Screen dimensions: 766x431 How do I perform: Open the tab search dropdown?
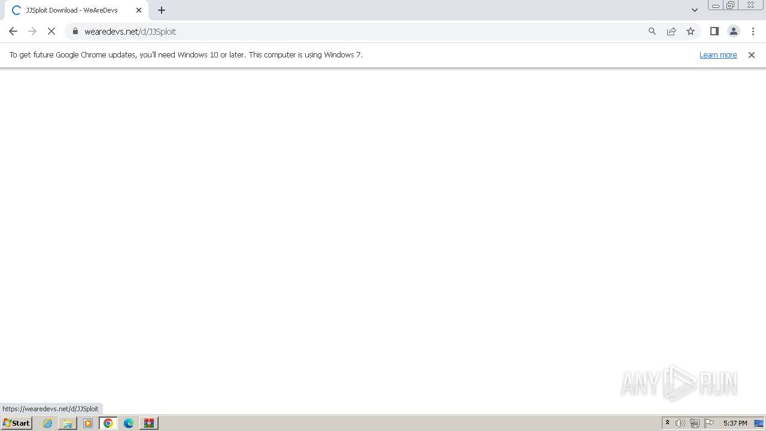695,10
